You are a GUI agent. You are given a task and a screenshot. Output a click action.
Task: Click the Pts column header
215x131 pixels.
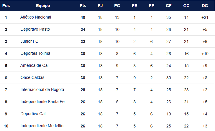(x=83, y=6)
